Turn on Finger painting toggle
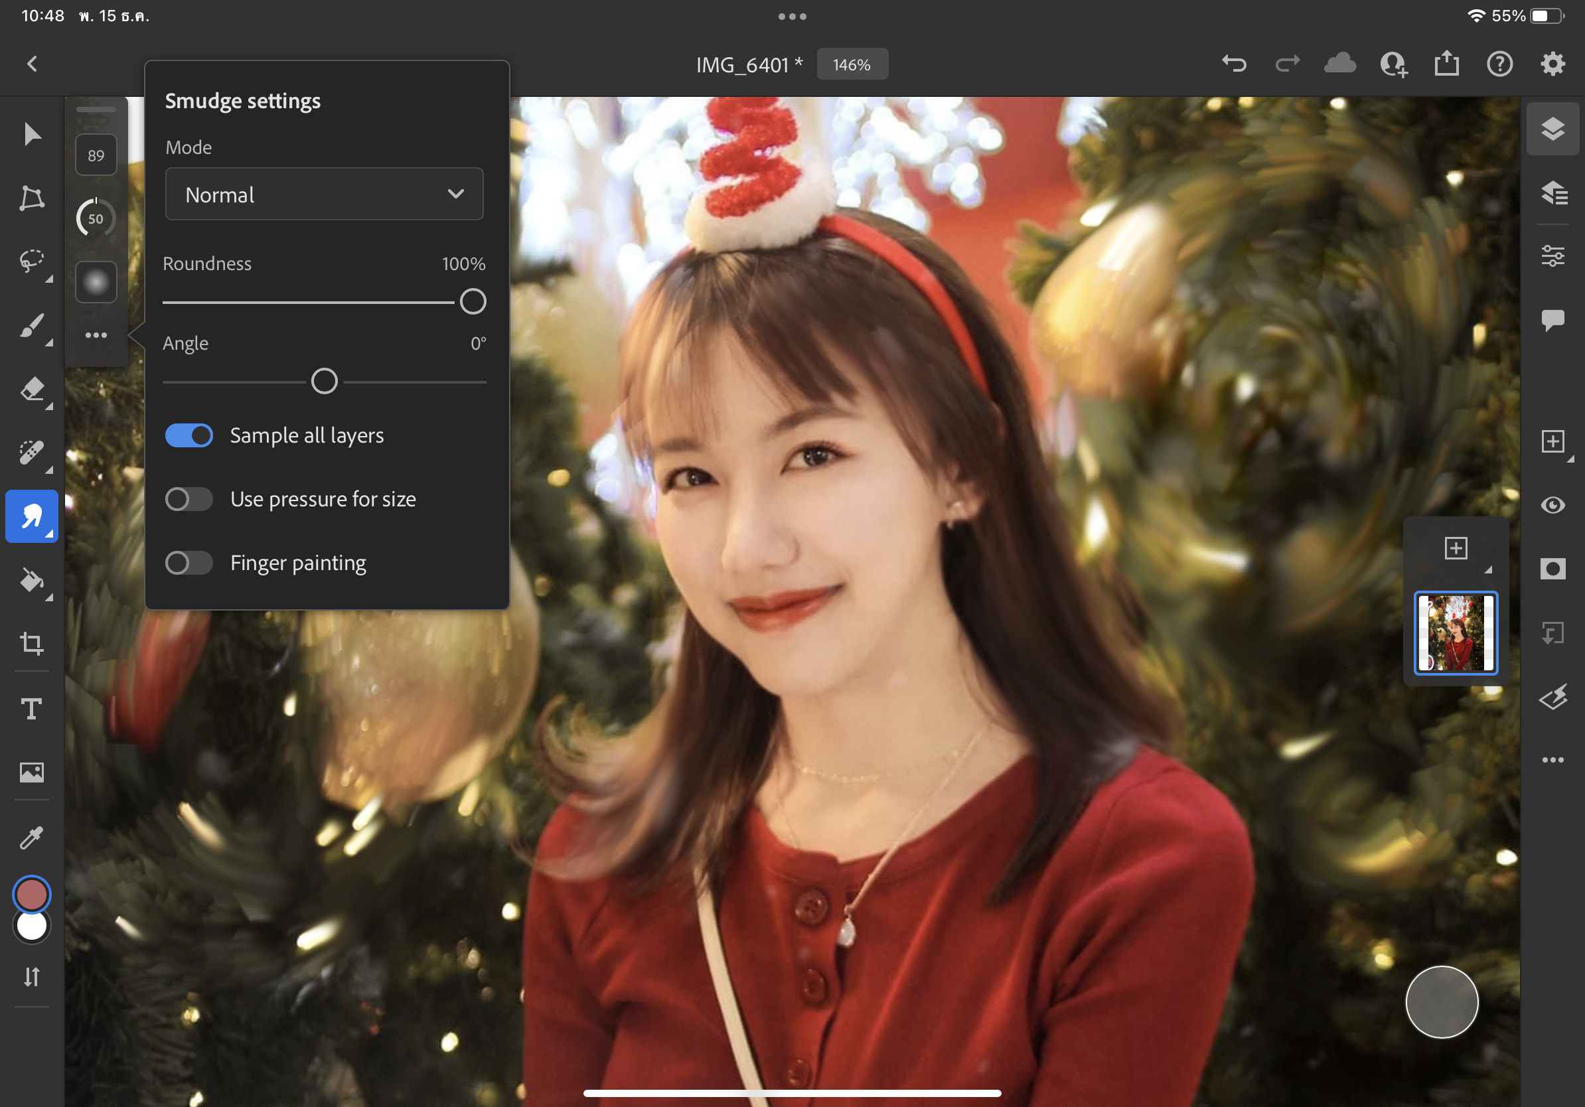Viewport: 1585px width, 1107px height. (189, 563)
